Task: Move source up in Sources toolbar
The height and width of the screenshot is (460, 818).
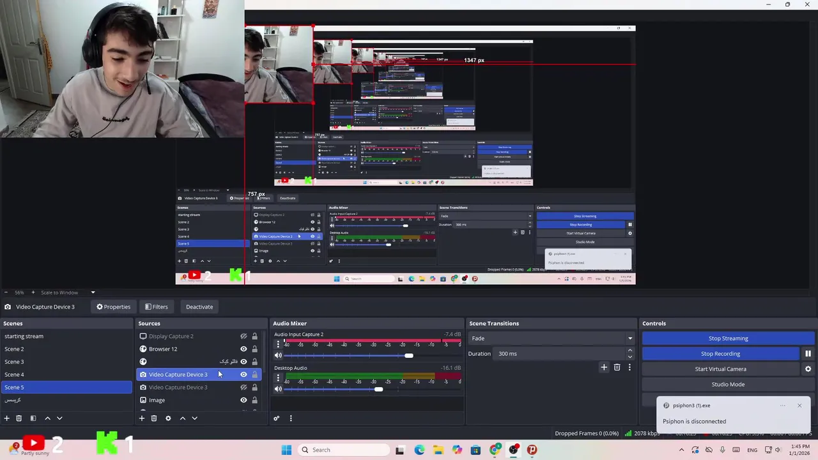Action: click(x=183, y=418)
